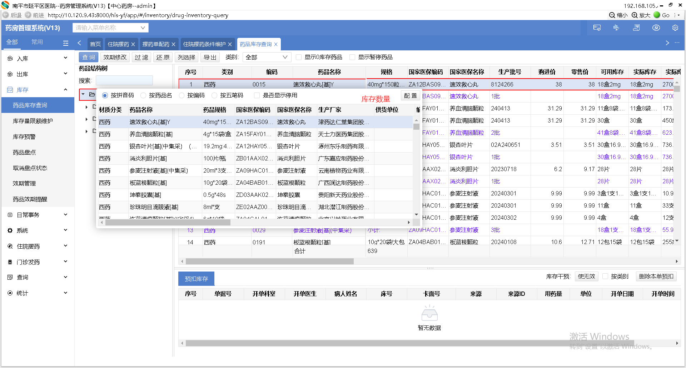Click the 导出 export button
Image resolution: width=686 pixels, height=368 pixels.
(210, 57)
